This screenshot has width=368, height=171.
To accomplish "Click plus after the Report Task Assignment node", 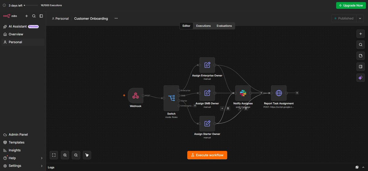I will click(x=297, y=93).
